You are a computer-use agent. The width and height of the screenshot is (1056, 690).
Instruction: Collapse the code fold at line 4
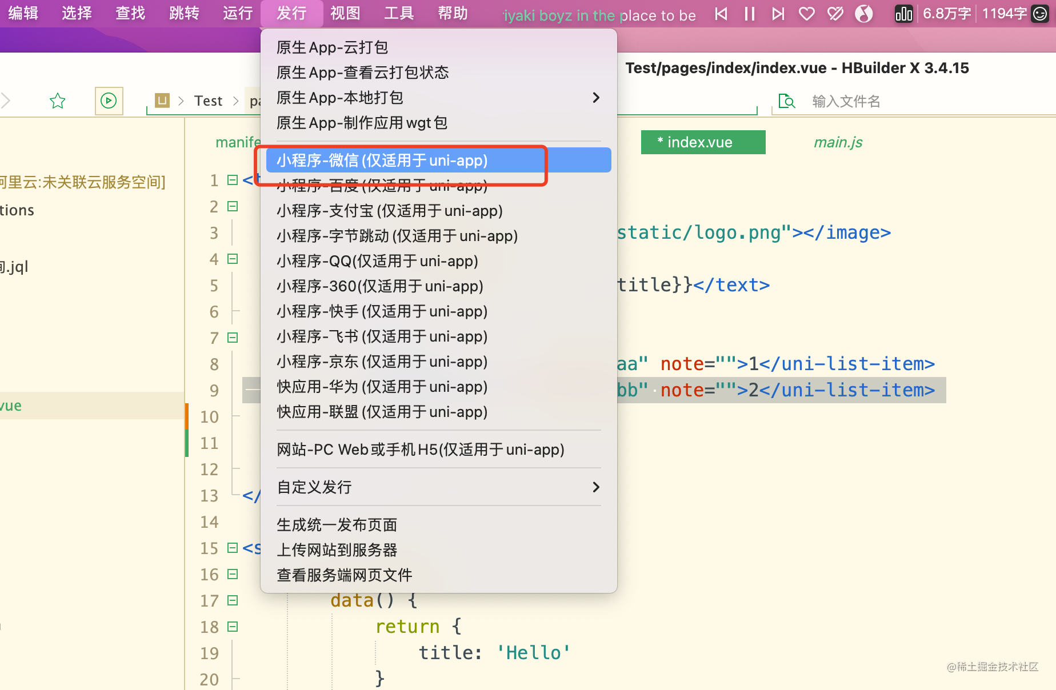233,259
